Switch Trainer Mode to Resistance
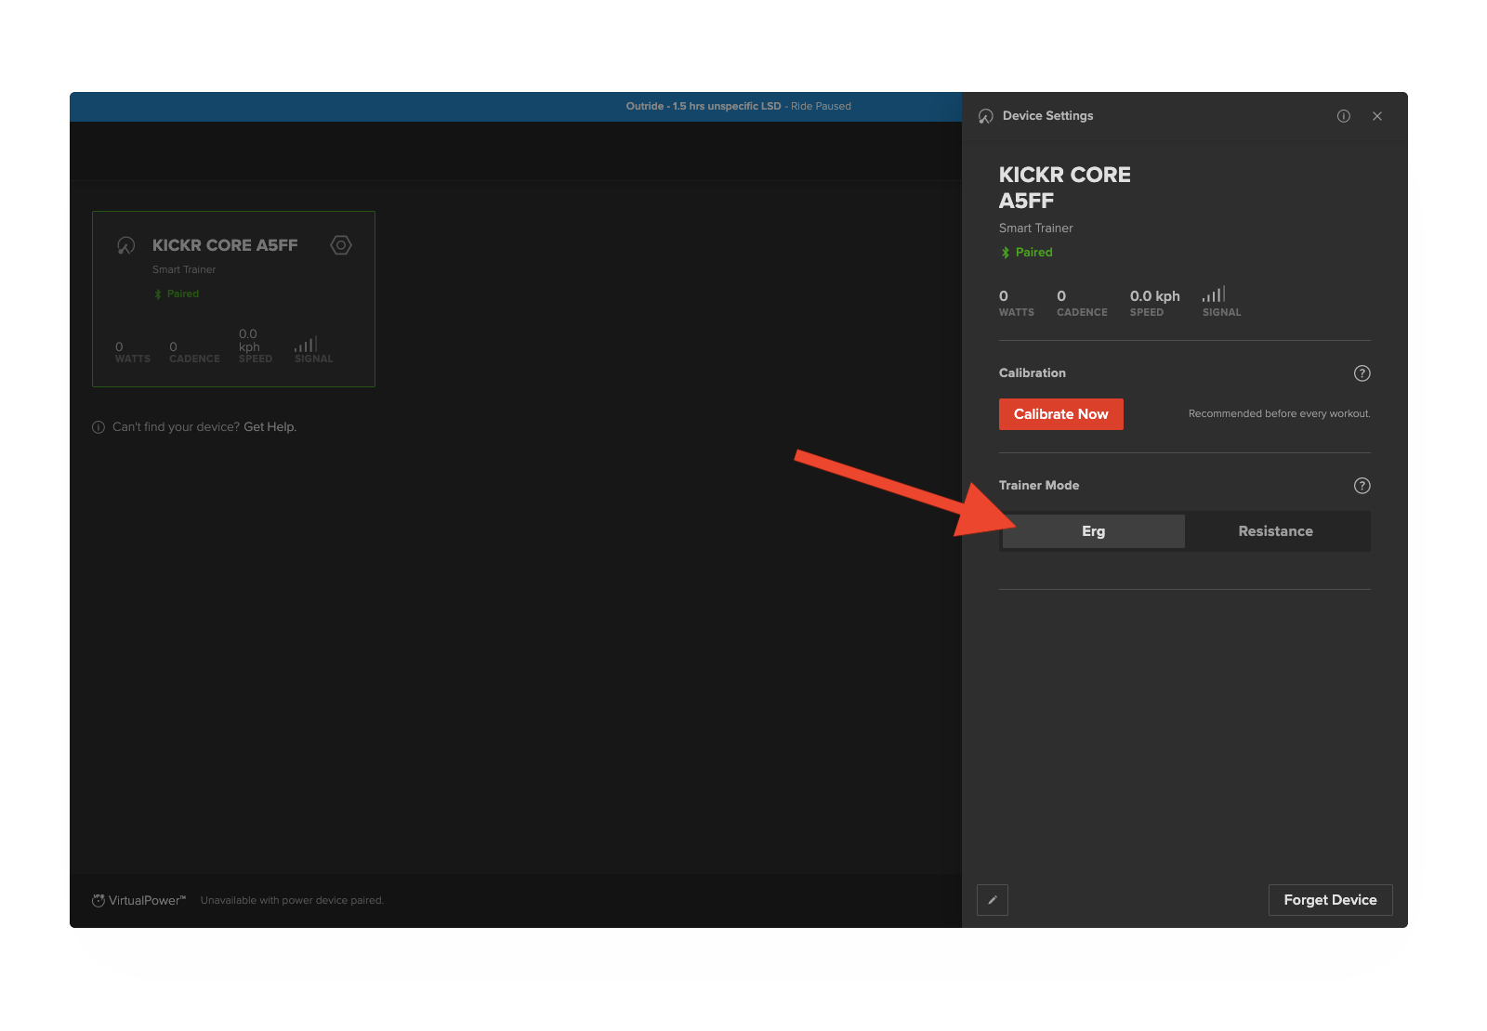Viewport: 1487px width, 1031px height. pos(1275,531)
